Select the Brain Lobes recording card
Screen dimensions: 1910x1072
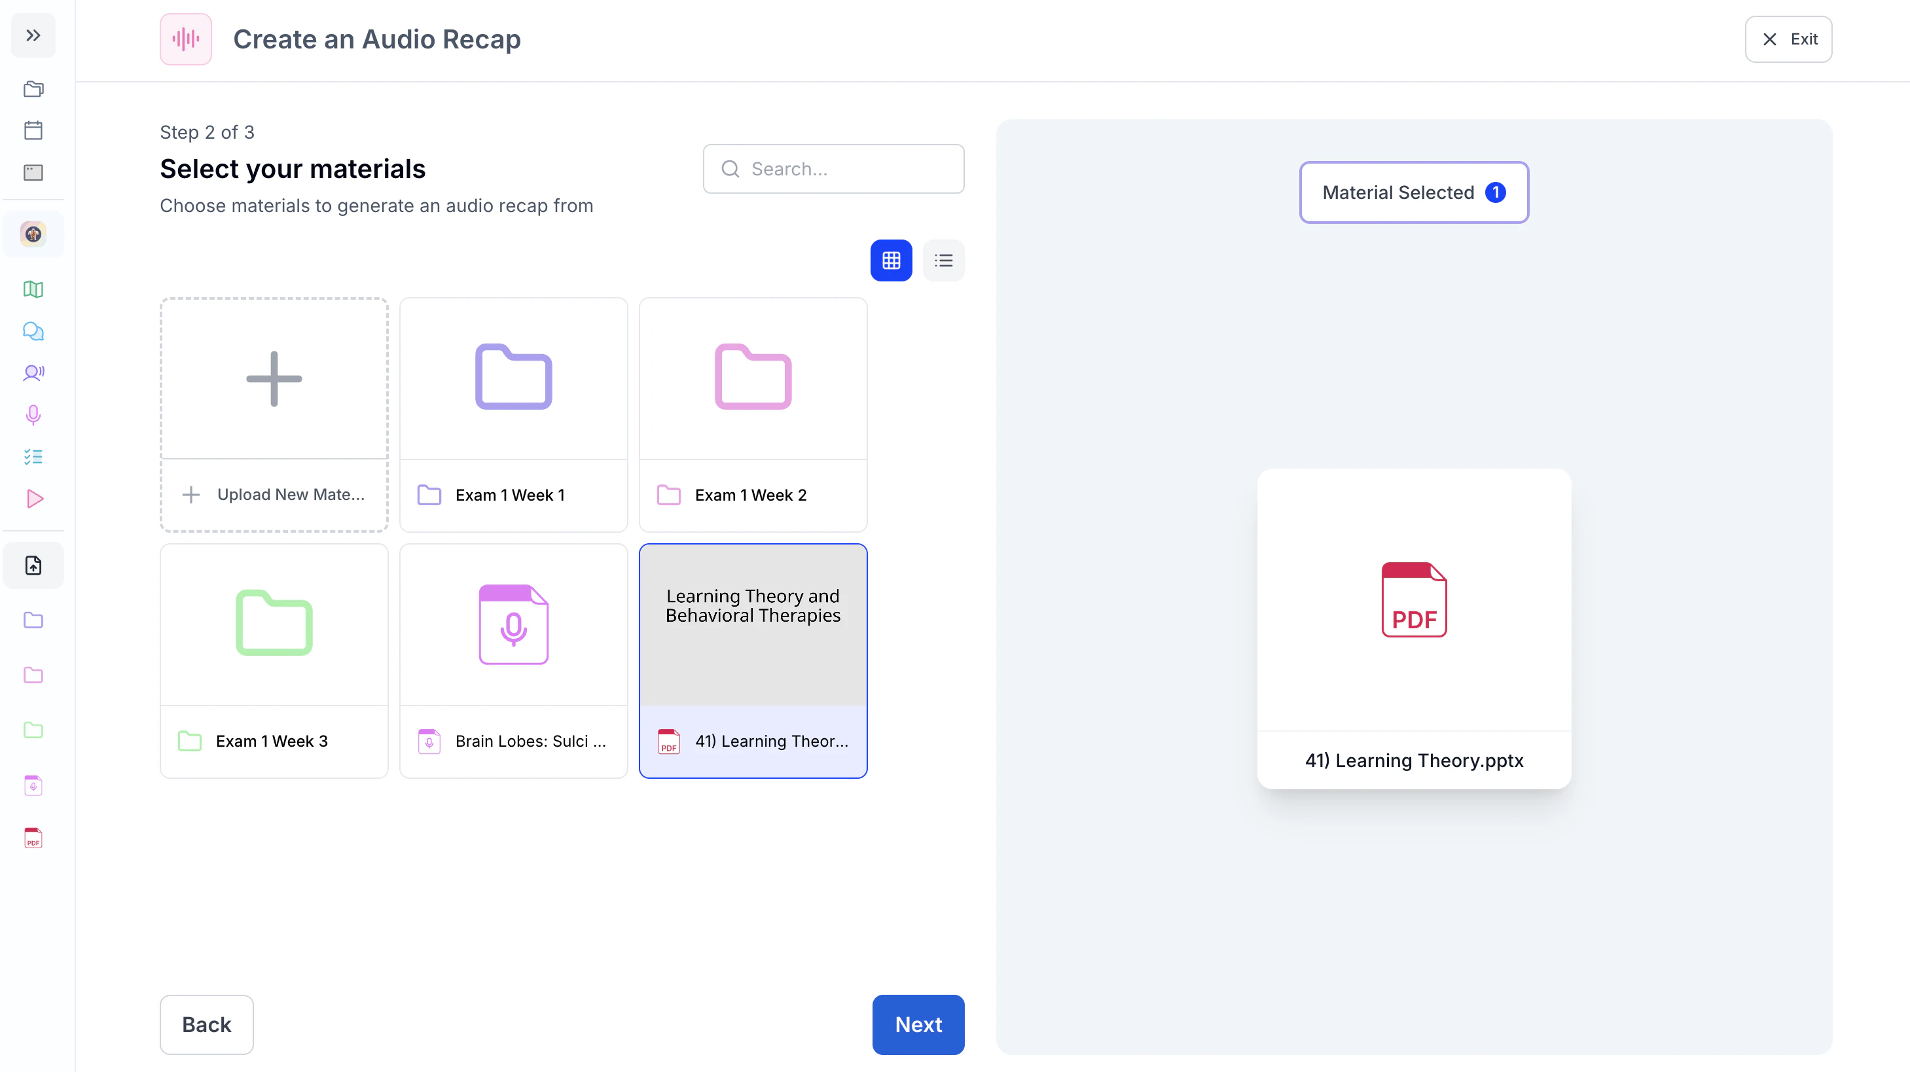(513, 660)
